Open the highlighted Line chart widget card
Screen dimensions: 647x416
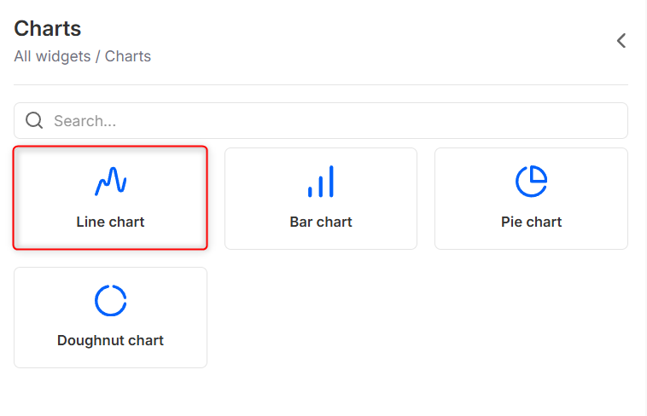[x=110, y=199]
